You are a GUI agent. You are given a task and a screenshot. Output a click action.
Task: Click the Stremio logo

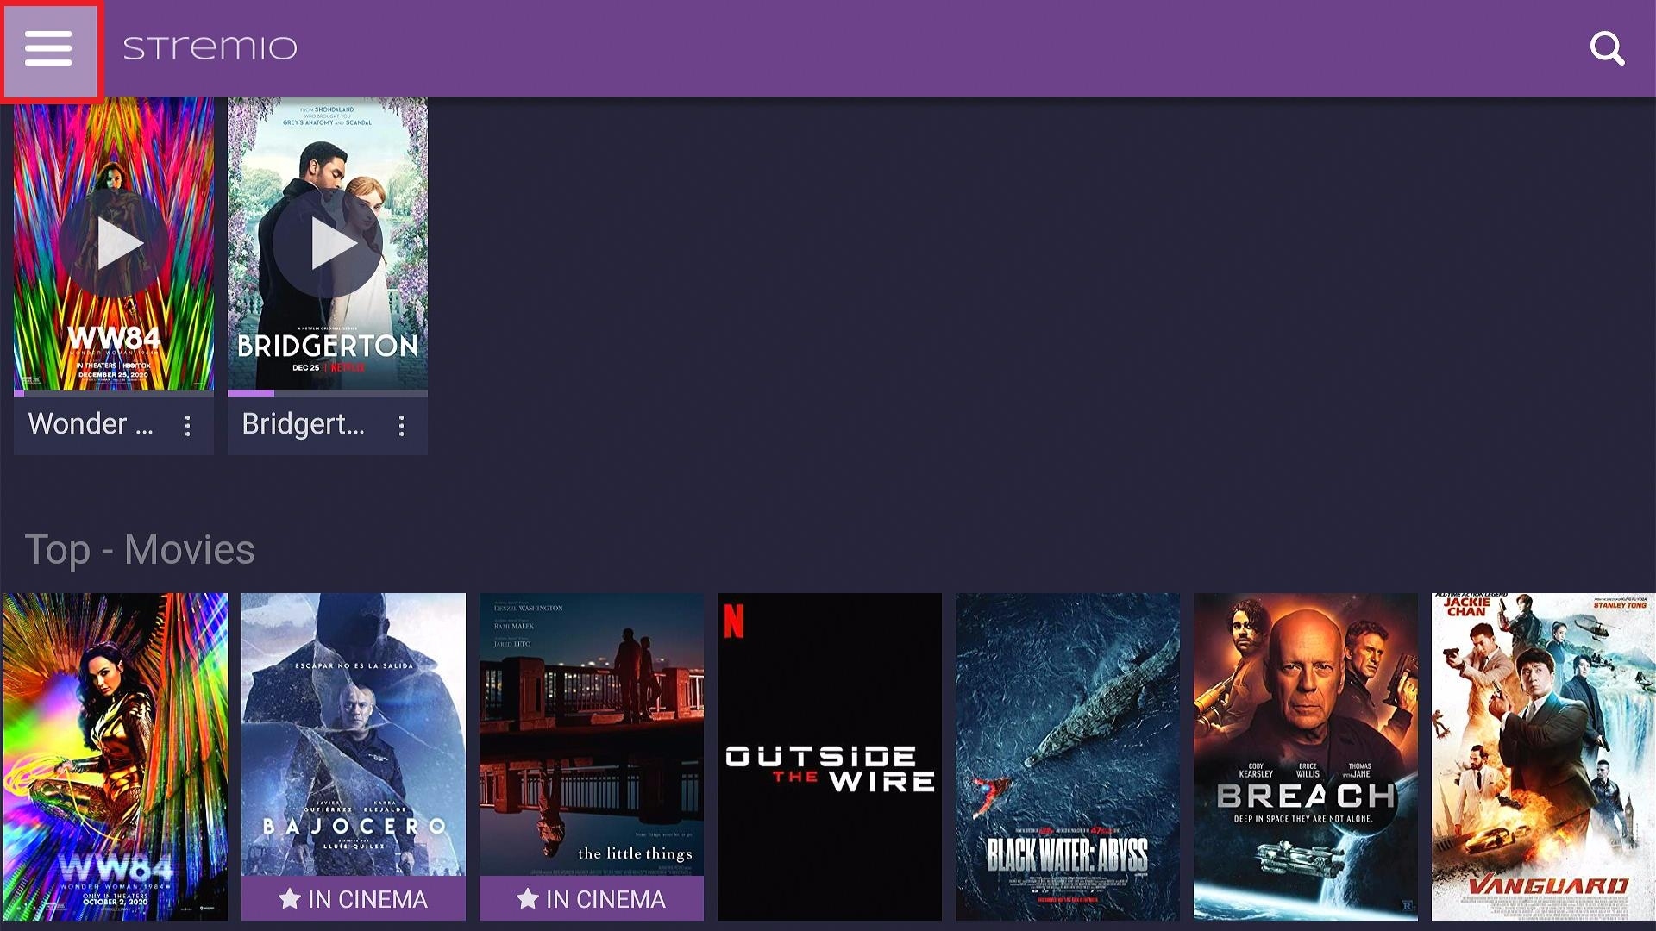[x=210, y=48]
